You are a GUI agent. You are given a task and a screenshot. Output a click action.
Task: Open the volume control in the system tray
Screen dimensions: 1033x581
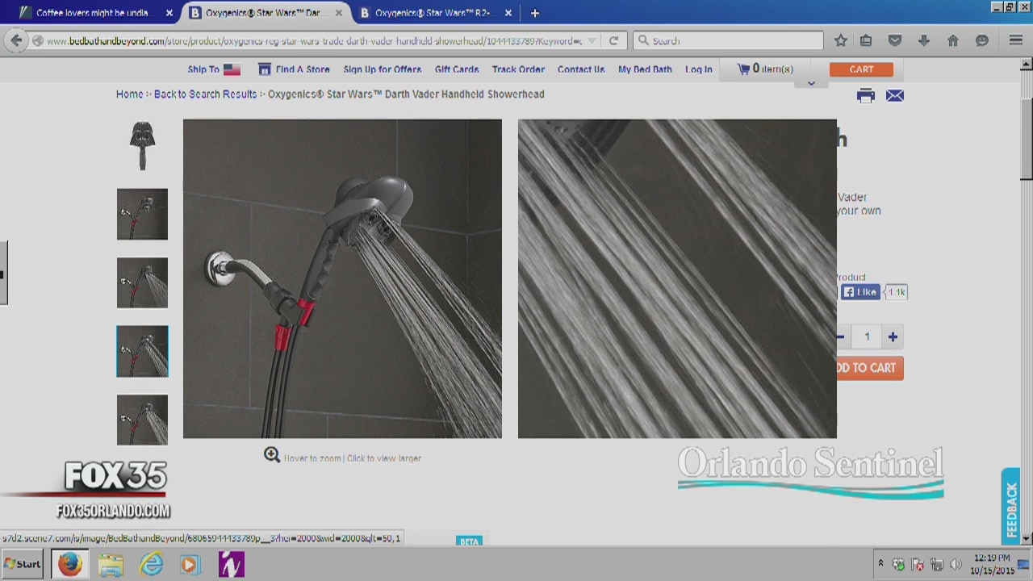click(956, 564)
